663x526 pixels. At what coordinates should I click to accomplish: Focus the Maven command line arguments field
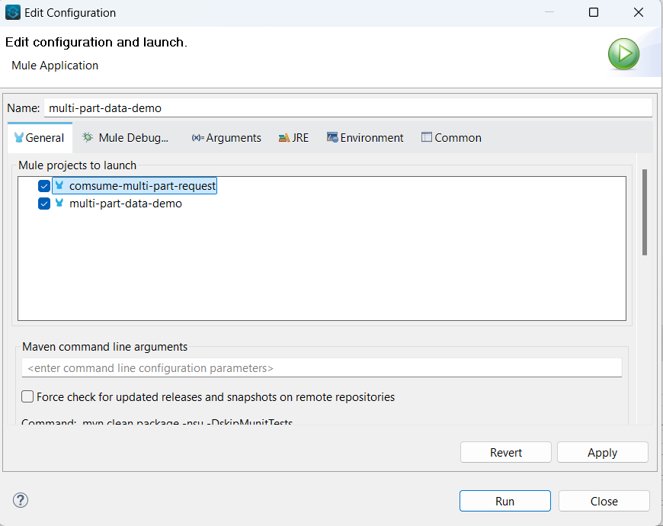[x=322, y=368]
